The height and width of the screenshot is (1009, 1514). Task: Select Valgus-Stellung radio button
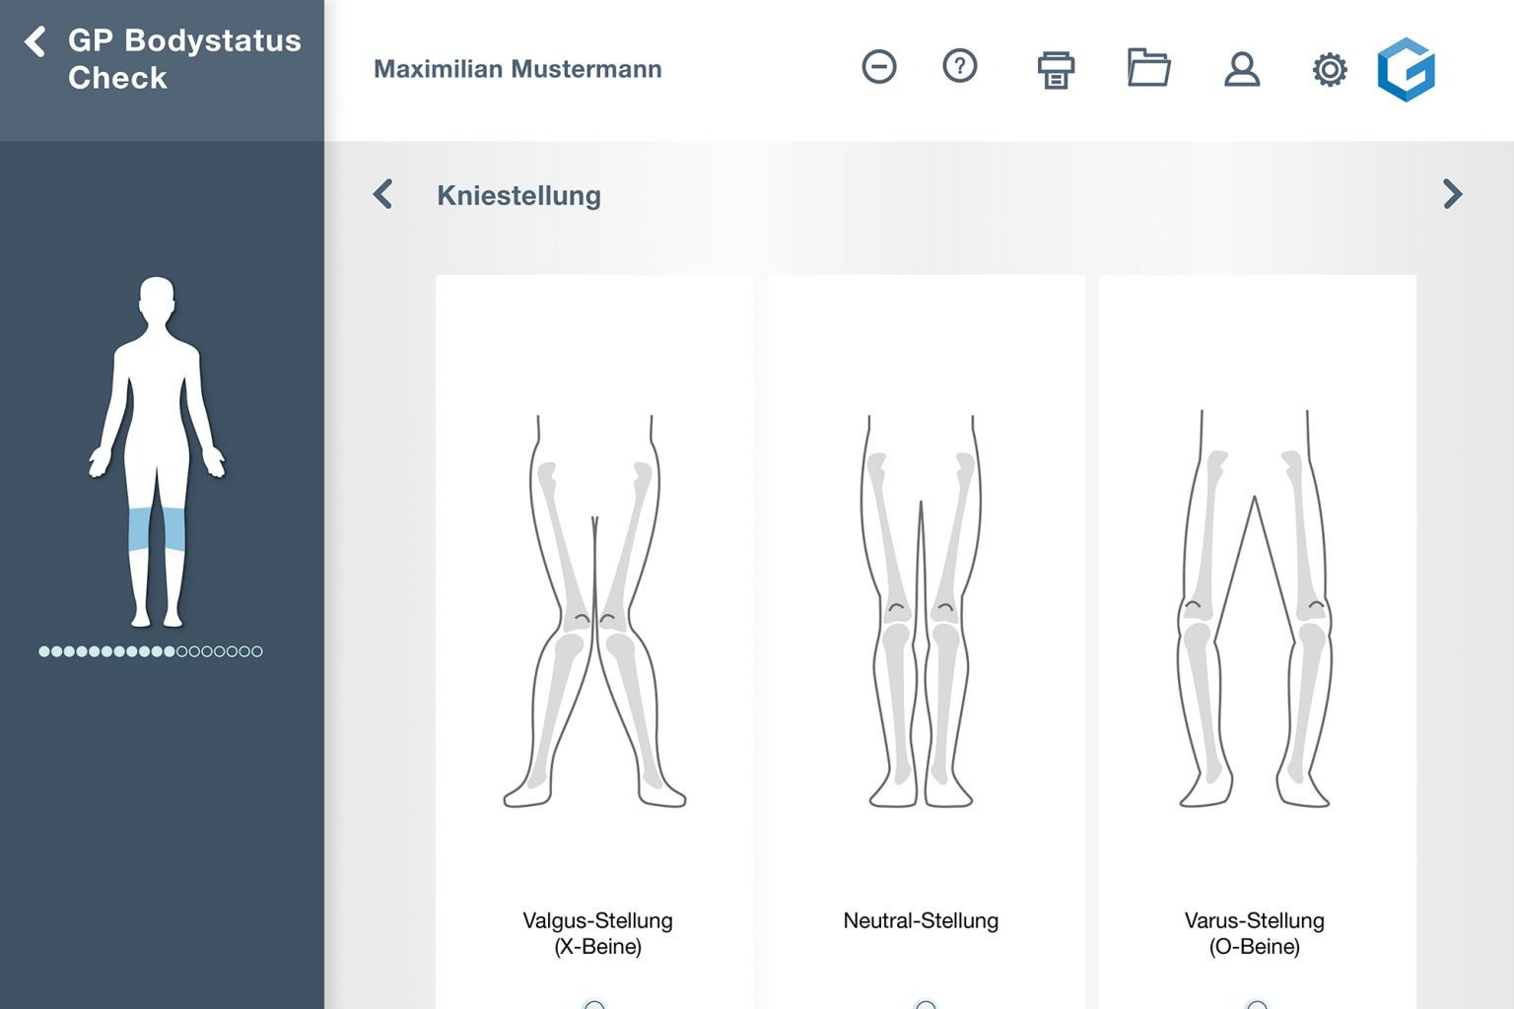[594, 1004]
